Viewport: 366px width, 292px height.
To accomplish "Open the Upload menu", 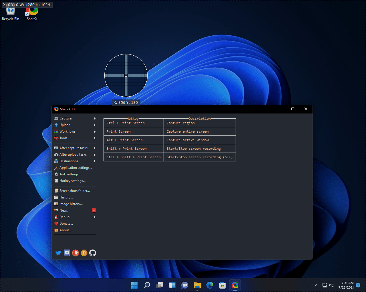I will pos(65,125).
